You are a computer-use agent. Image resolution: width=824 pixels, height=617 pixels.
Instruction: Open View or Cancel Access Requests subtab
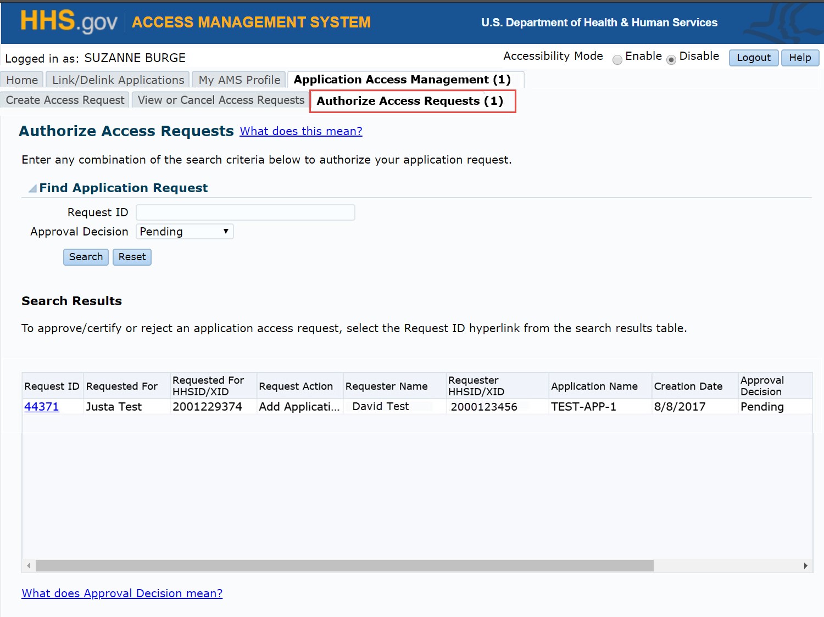coord(221,100)
